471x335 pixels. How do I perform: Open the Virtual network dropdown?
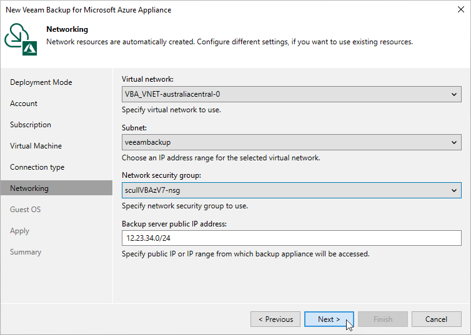coord(291,94)
